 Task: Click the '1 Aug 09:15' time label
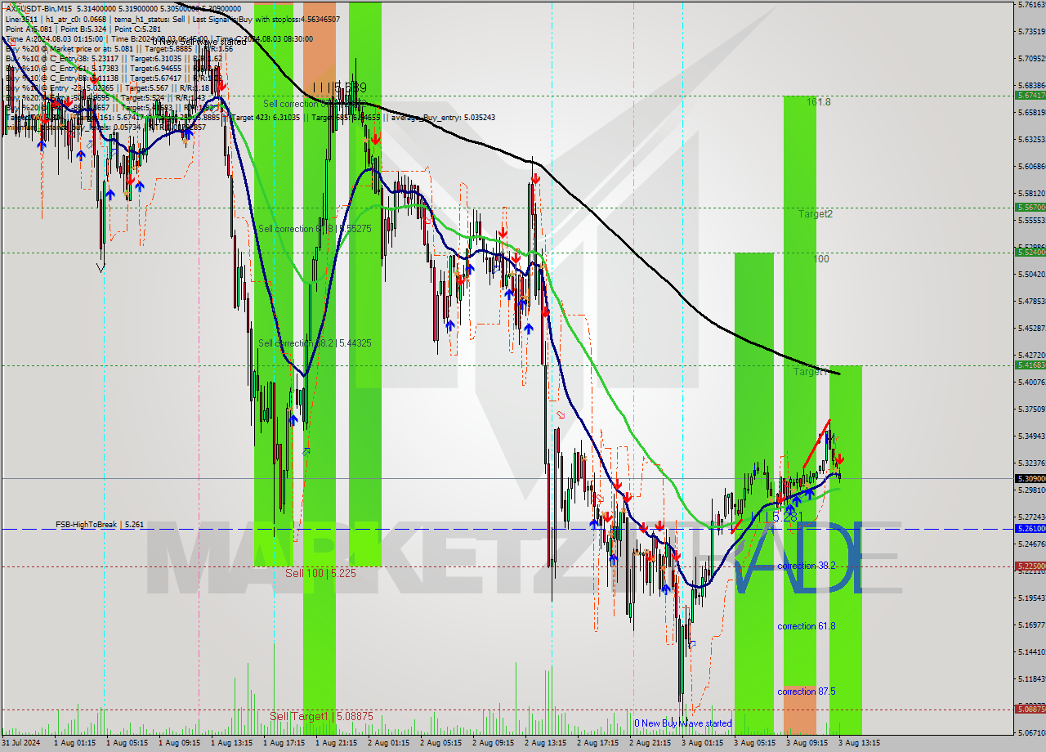coord(179,743)
